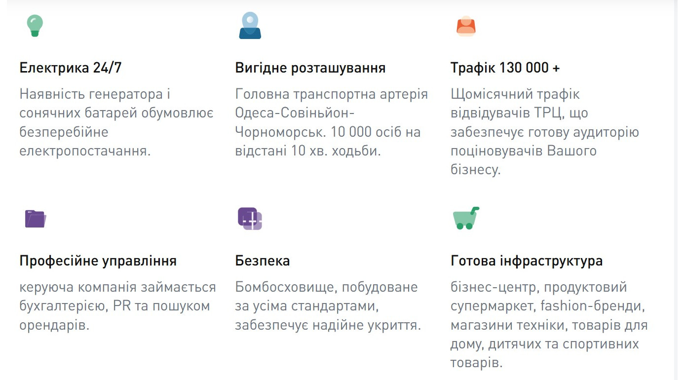684x380 pixels.
Task: Click the бізнес-центр infrastructure description text
Action: click(x=549, y=325)
